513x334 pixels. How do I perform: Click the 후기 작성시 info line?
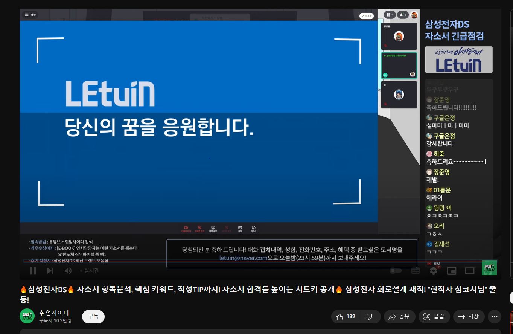69,261
